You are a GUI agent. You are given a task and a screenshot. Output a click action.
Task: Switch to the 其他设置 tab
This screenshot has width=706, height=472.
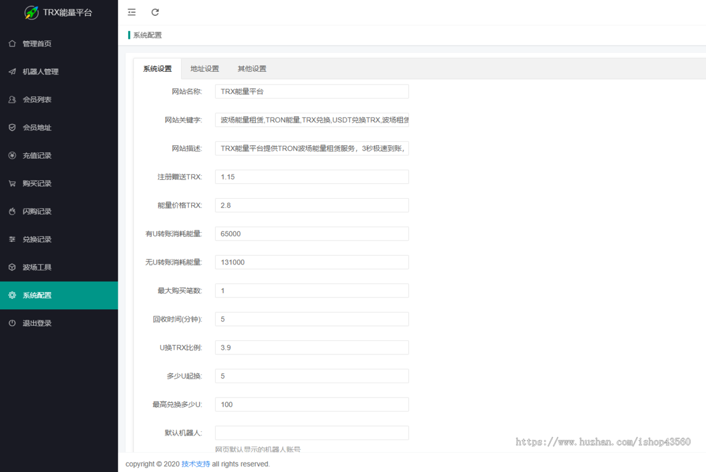click(x=252, y=69)
